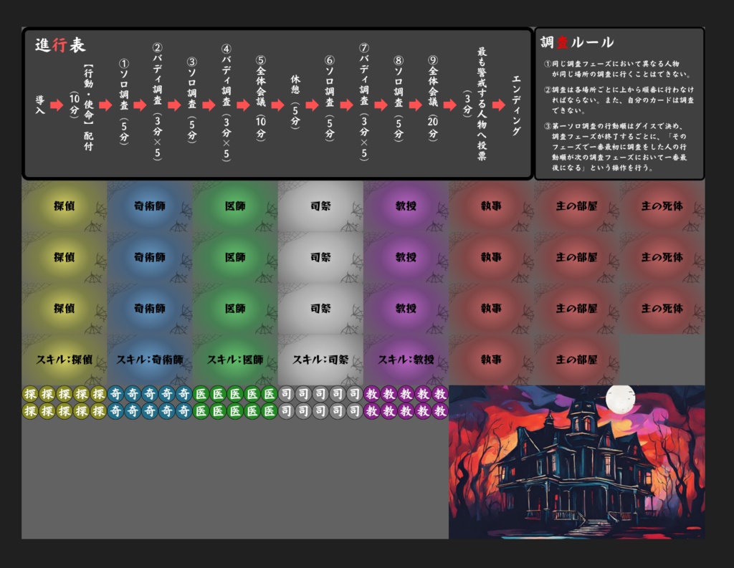
Task: Select the ⑧ソロ調査 (5分) step
Action: [399, 98]
